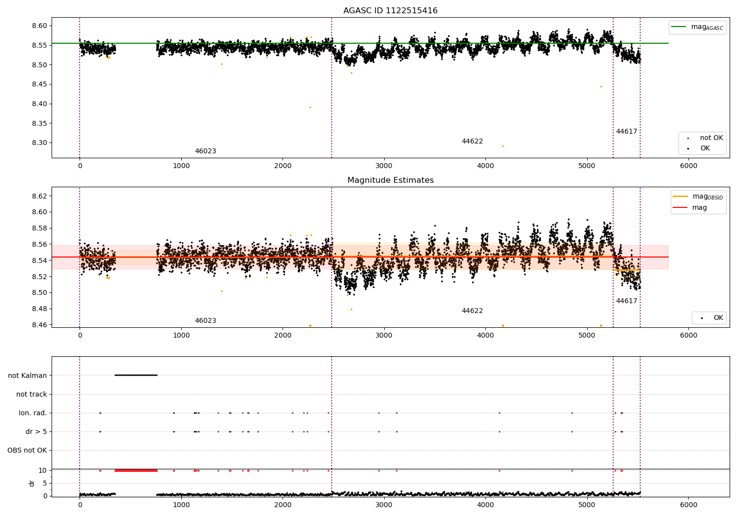This screenshot has height=516, width=737.
Task: Click obsid label '44617' in Magnitude Estimates plot
Action: (626, 301)
